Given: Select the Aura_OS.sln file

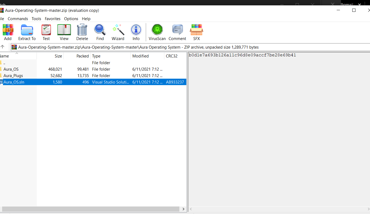Looking at the screenshot, I should point(14,82).
